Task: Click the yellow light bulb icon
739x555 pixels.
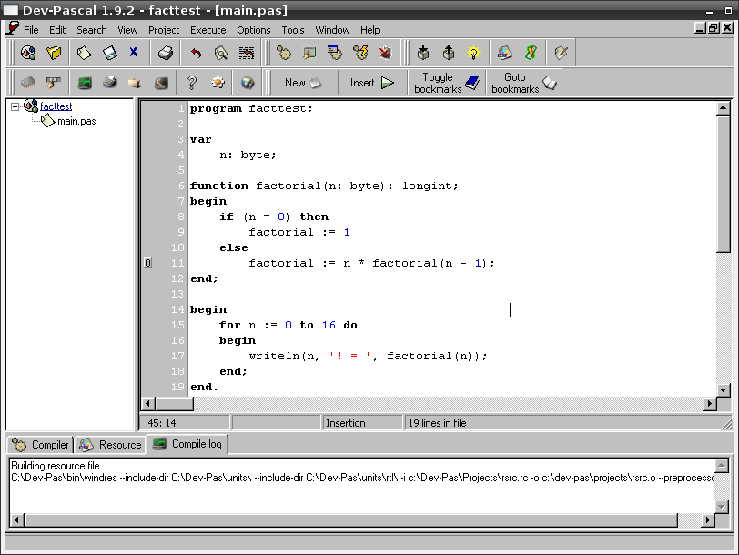Action: pyautogui.click(x=473, y=53)
